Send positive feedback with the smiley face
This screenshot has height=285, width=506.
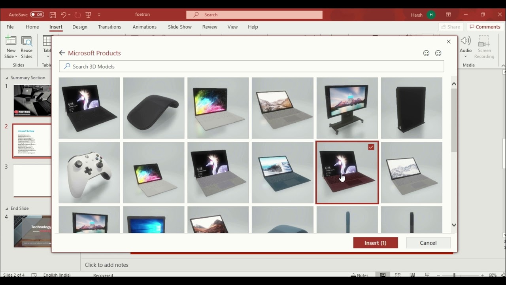tap(426, 53)
